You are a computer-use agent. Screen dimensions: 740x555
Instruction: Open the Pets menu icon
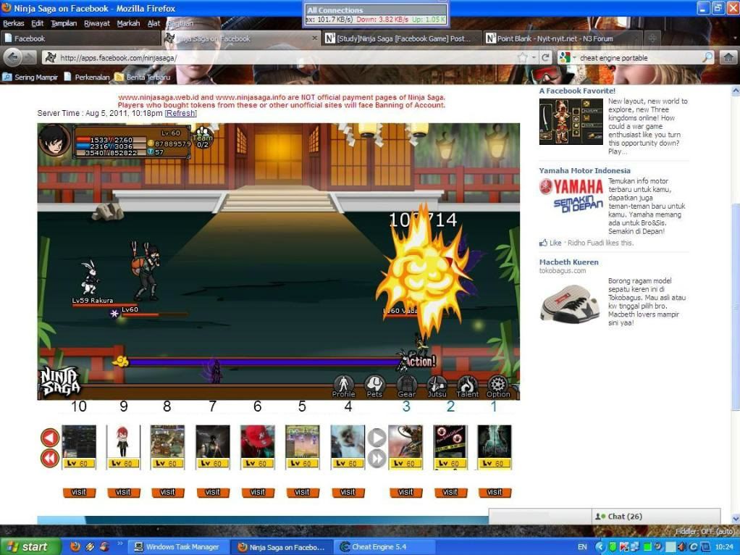[375, 386]
